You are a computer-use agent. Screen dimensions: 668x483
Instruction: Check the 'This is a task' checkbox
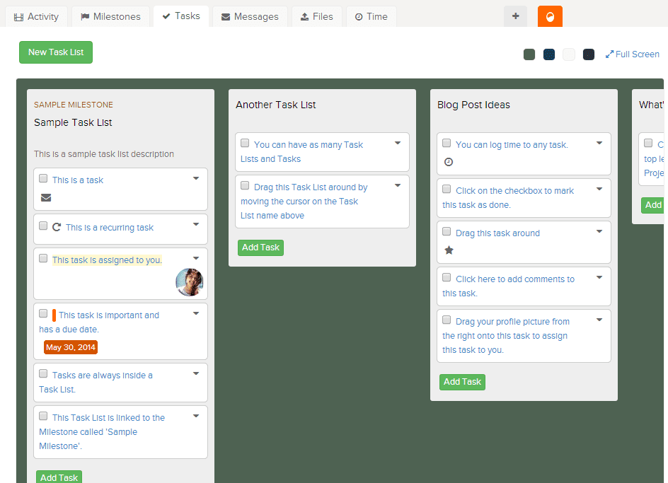click(43, 179)
